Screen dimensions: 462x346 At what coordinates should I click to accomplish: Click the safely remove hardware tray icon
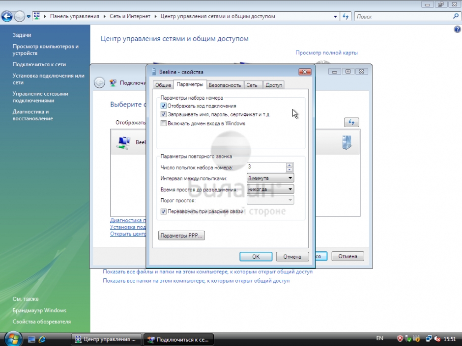point(408,339)
